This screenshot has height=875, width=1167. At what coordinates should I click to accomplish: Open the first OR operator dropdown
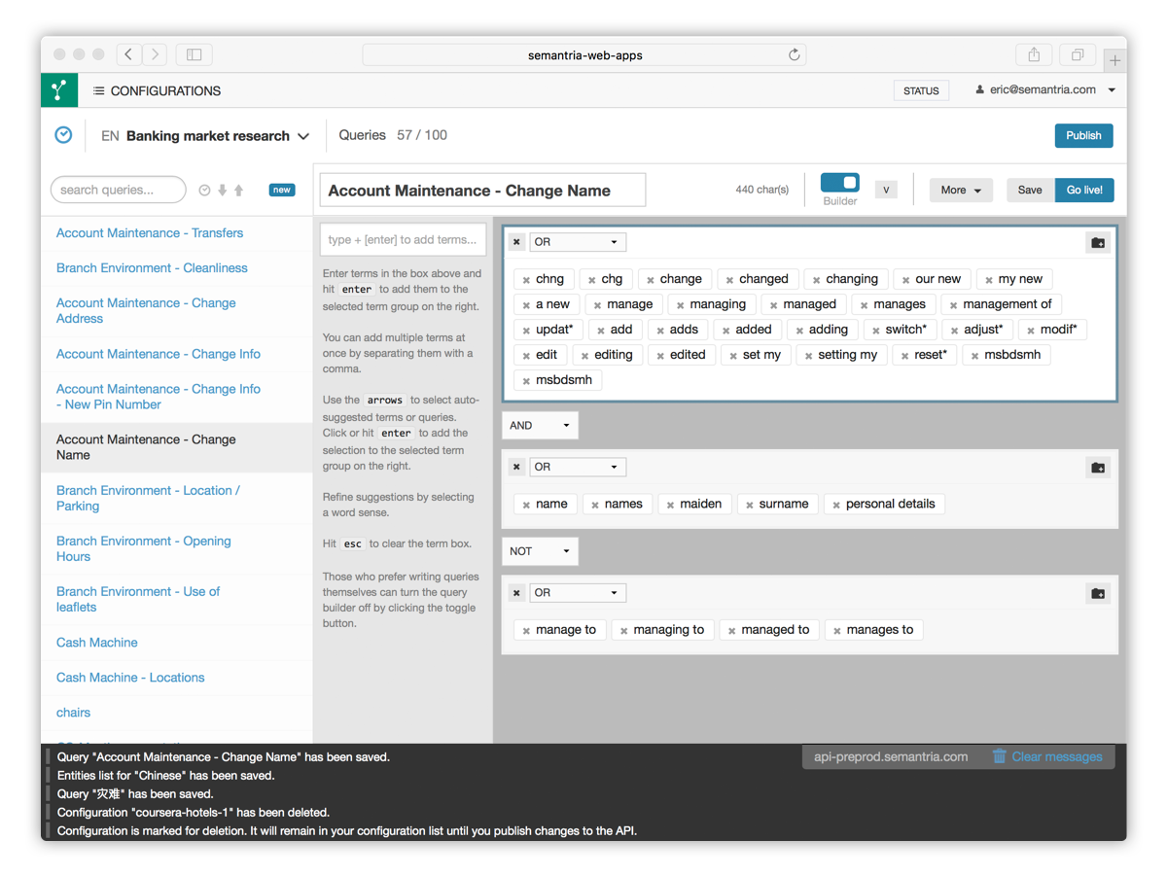(x=576, y=242)
